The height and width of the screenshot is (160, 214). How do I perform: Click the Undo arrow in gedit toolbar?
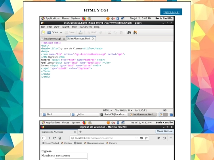pyautogui.click(x=89, y=32)
